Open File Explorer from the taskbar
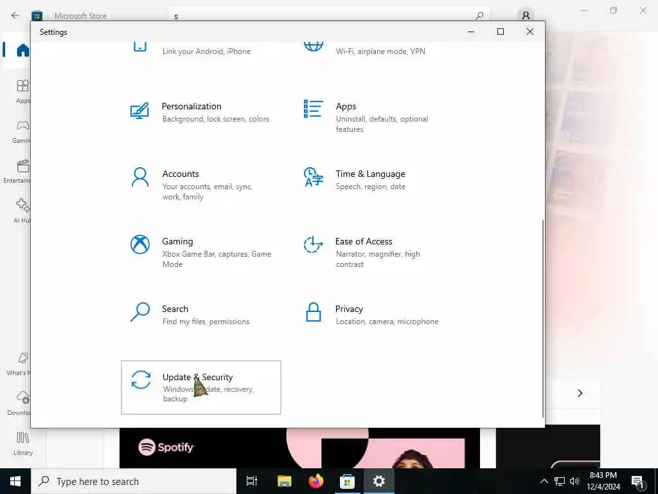Viewport: 658px width, 494px height. (284, 481)
